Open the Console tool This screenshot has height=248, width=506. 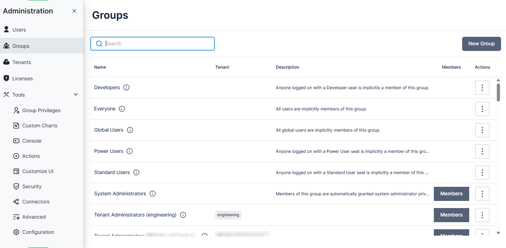point(32,140)
